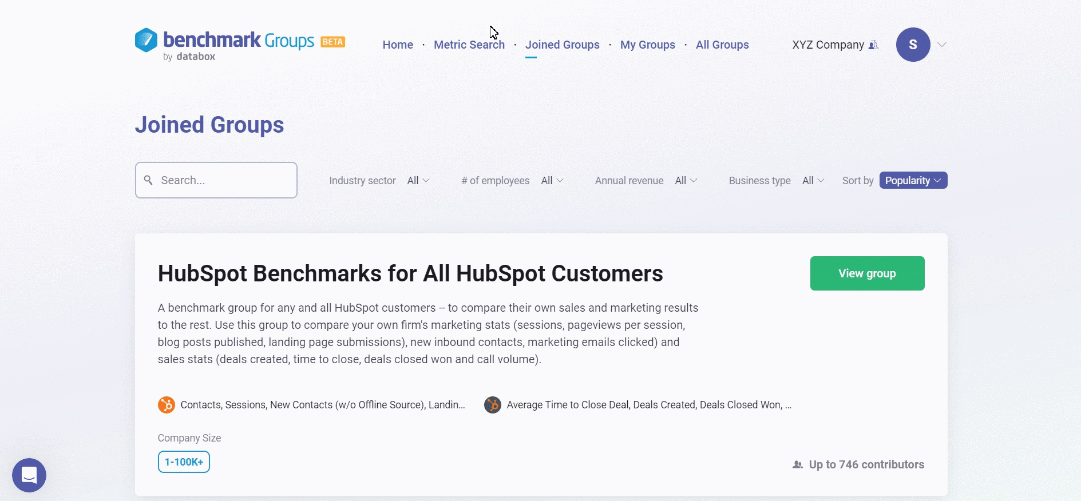The image size is (1081, 501).
Task: Open the Business type filter dropdown
Action: click(x=813, y=181)
